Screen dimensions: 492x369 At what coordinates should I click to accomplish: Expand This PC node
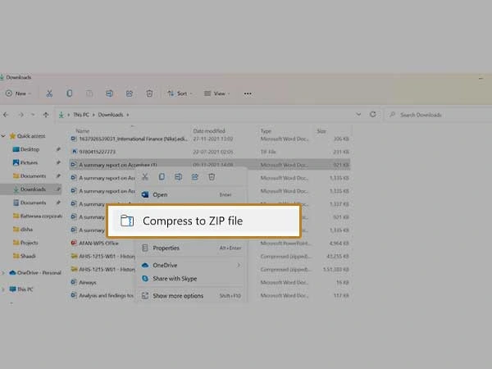coord(3,289)
